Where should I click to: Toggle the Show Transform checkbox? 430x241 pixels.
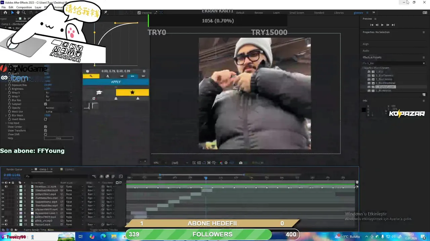pos(45,131)
